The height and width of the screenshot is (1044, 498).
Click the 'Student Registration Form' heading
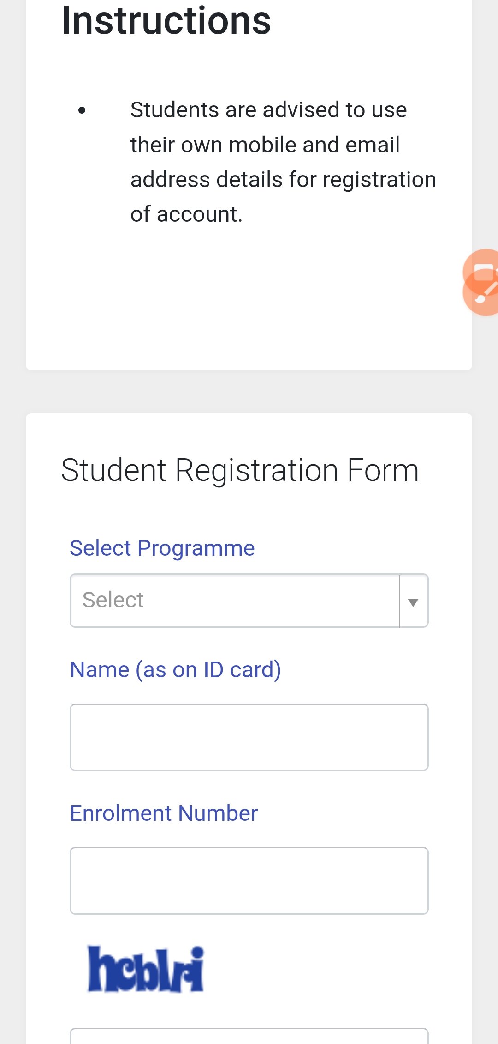[x=240, y=470]
